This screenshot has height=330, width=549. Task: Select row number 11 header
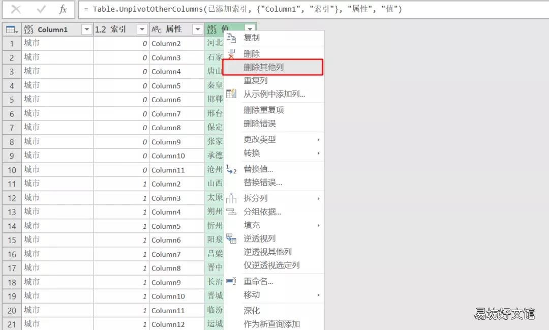[12, 184]
